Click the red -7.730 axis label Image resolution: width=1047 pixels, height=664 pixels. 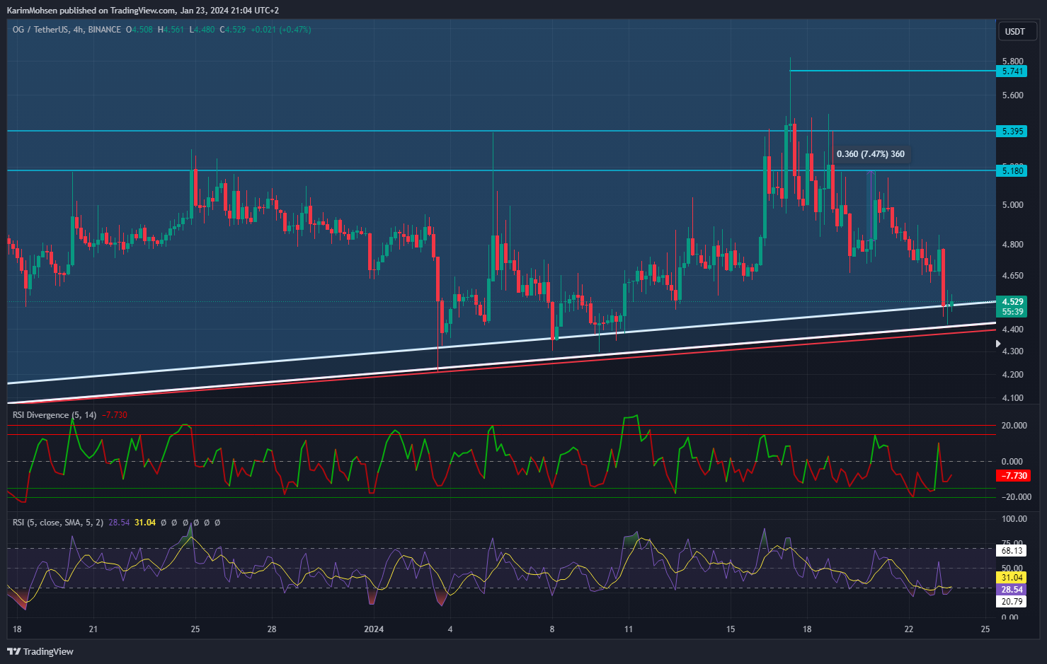[1013, 476]
